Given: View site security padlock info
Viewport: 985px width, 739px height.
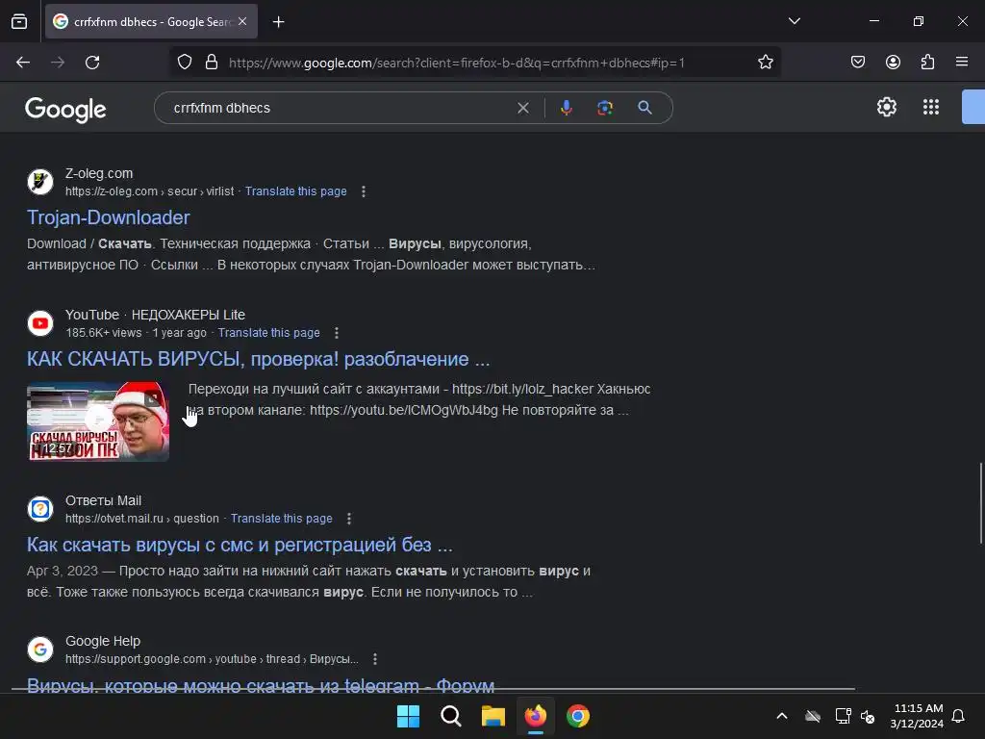Looking at the screenshot, I should point(212,63).
